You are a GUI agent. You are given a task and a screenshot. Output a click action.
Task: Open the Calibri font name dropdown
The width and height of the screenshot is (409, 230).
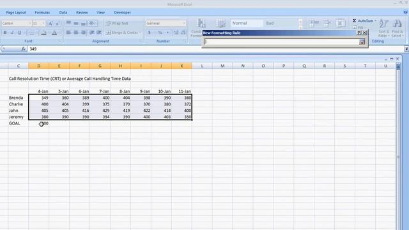(x=29, y=24)
